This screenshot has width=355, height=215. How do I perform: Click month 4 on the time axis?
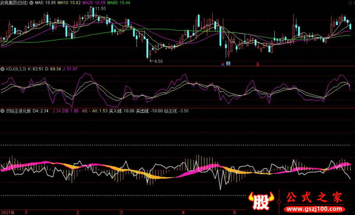[x=183, y=212]
